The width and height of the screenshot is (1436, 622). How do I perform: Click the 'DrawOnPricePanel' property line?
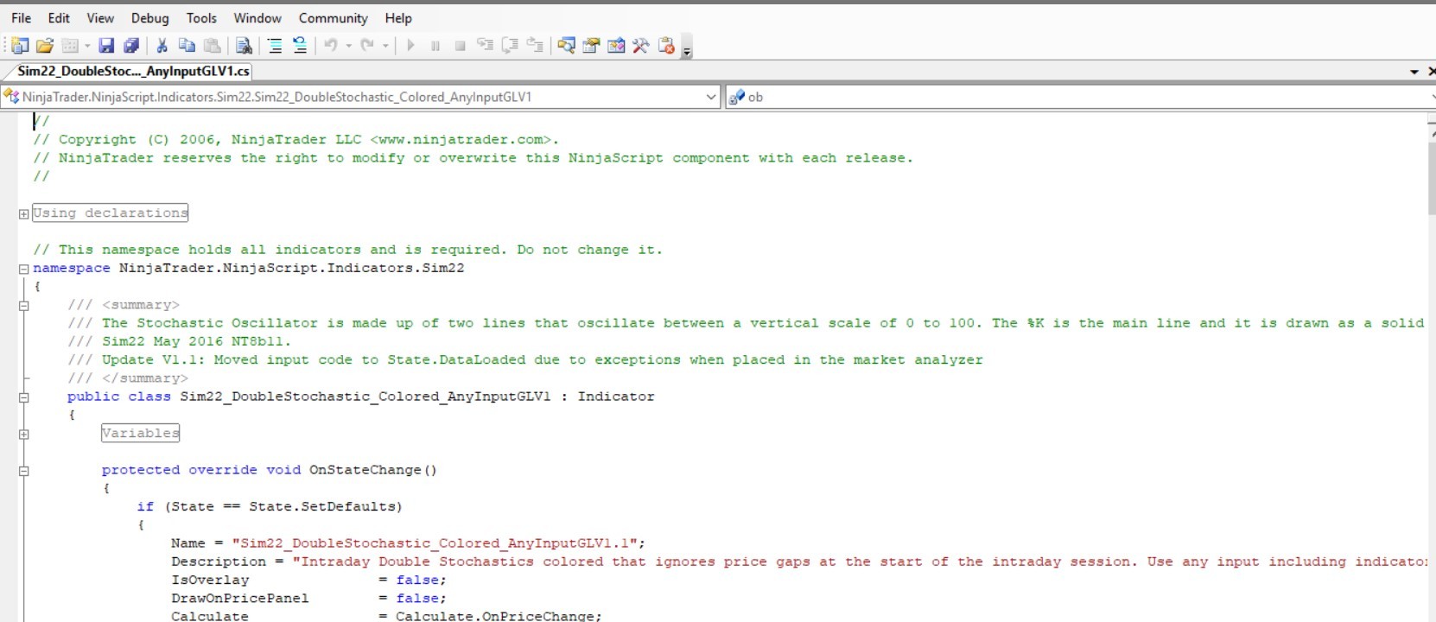pos(309,598)
